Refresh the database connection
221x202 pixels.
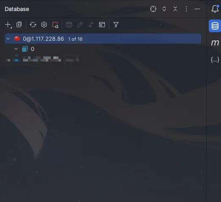[33, 25]
